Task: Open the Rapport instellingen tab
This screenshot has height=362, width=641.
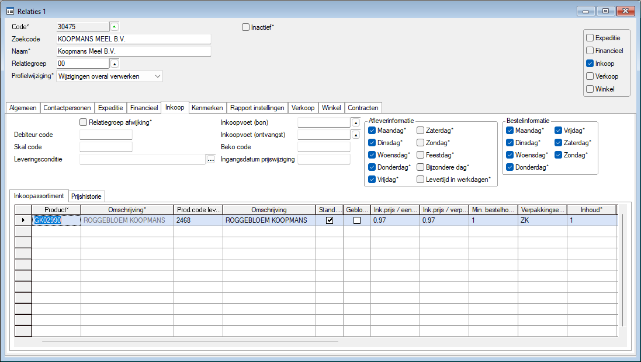Action: click(257, 108)
